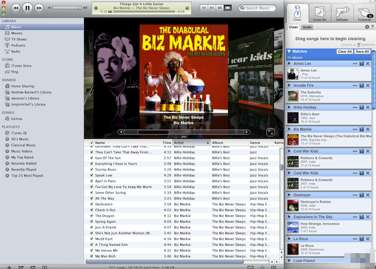Switch to grid view icon
Viewport: 376px width, 269px height.
pyautogui.click(x=220, y=8)
